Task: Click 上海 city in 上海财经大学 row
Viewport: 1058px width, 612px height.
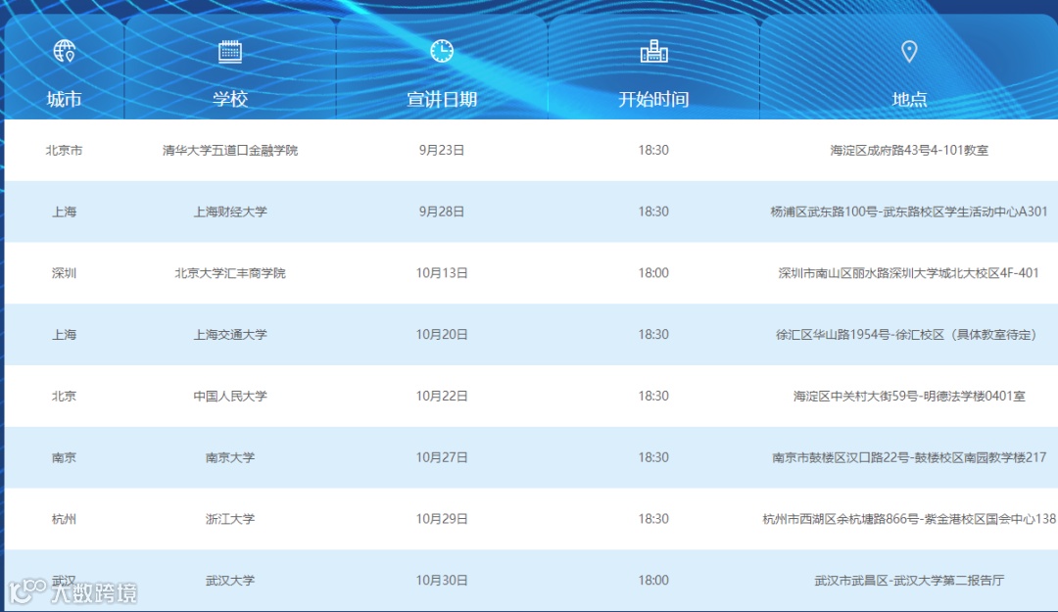Action: [x=64, y=212]
